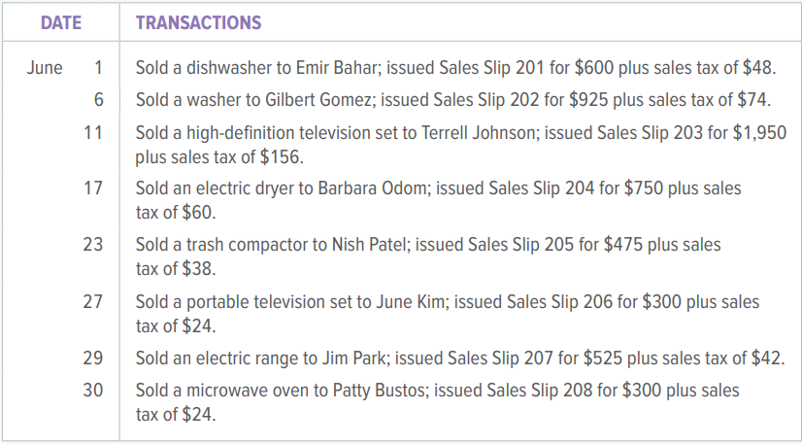Select date 29 in the date column
802x444 pixels.
[93, 359]
